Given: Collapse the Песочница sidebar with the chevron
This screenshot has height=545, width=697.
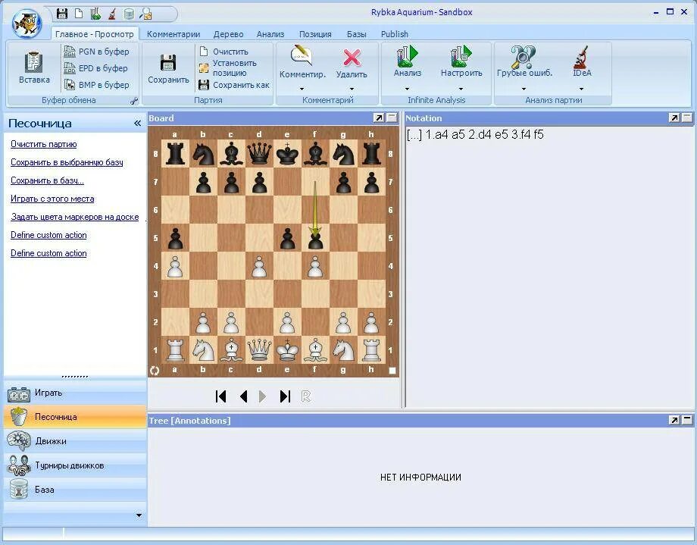Looking at the screenshot, I should (137, 124).
